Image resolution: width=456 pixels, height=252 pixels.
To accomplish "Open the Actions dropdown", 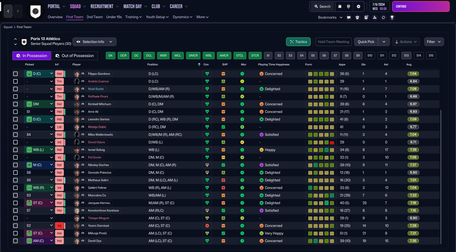I will pos(406,42).
